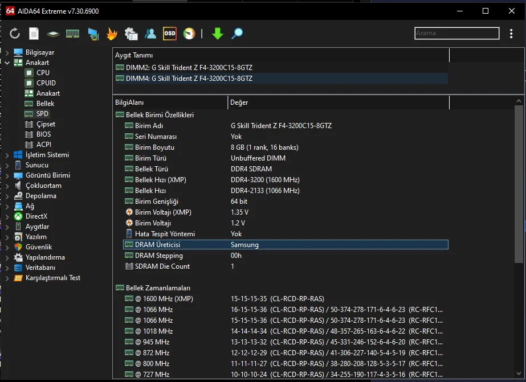Click the BilgiAlanı column header
Screen dimensions: 526x382
pos(170,102)
